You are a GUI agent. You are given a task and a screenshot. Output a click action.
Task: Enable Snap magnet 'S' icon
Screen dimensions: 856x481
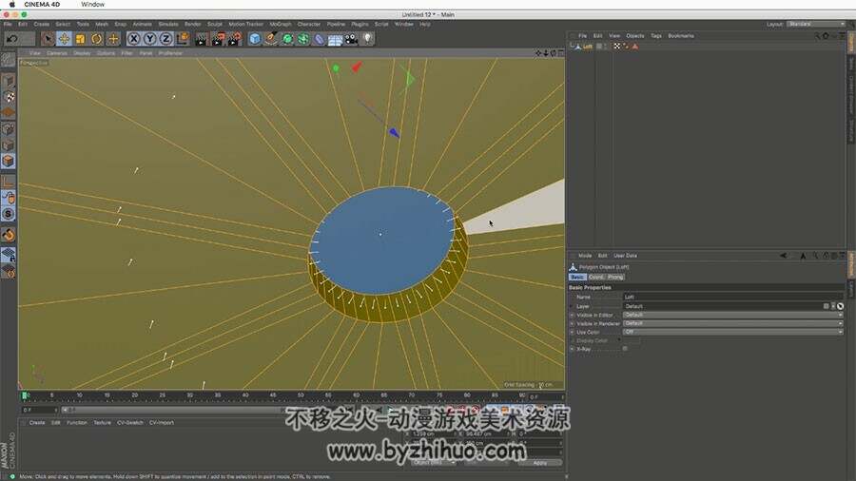click(9, 214)
